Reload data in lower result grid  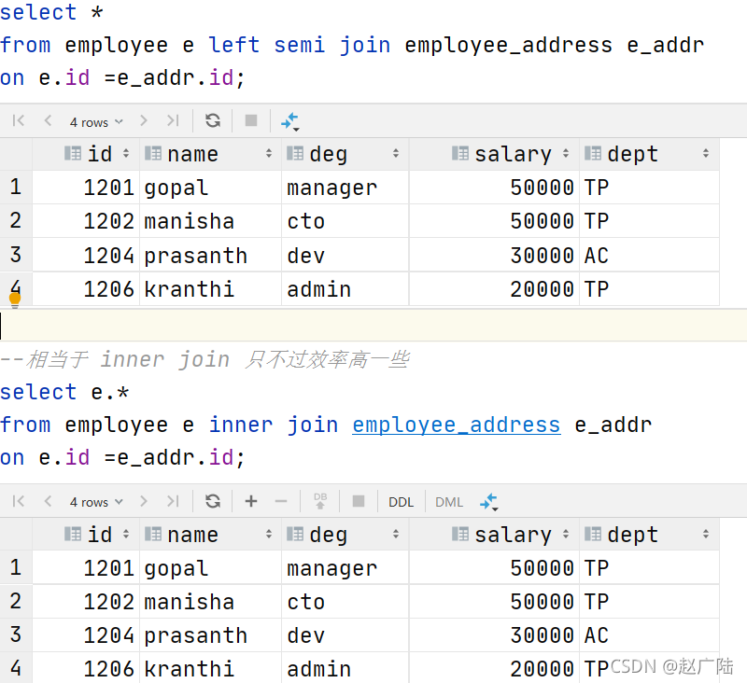coord(213,501)
